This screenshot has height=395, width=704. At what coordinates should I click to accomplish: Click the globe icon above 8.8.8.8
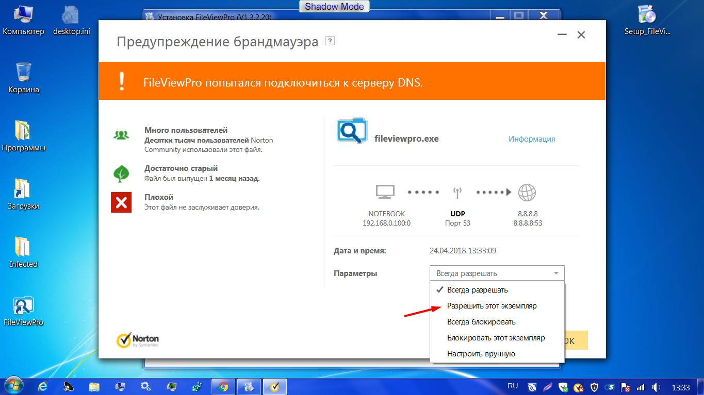[527, 193]
